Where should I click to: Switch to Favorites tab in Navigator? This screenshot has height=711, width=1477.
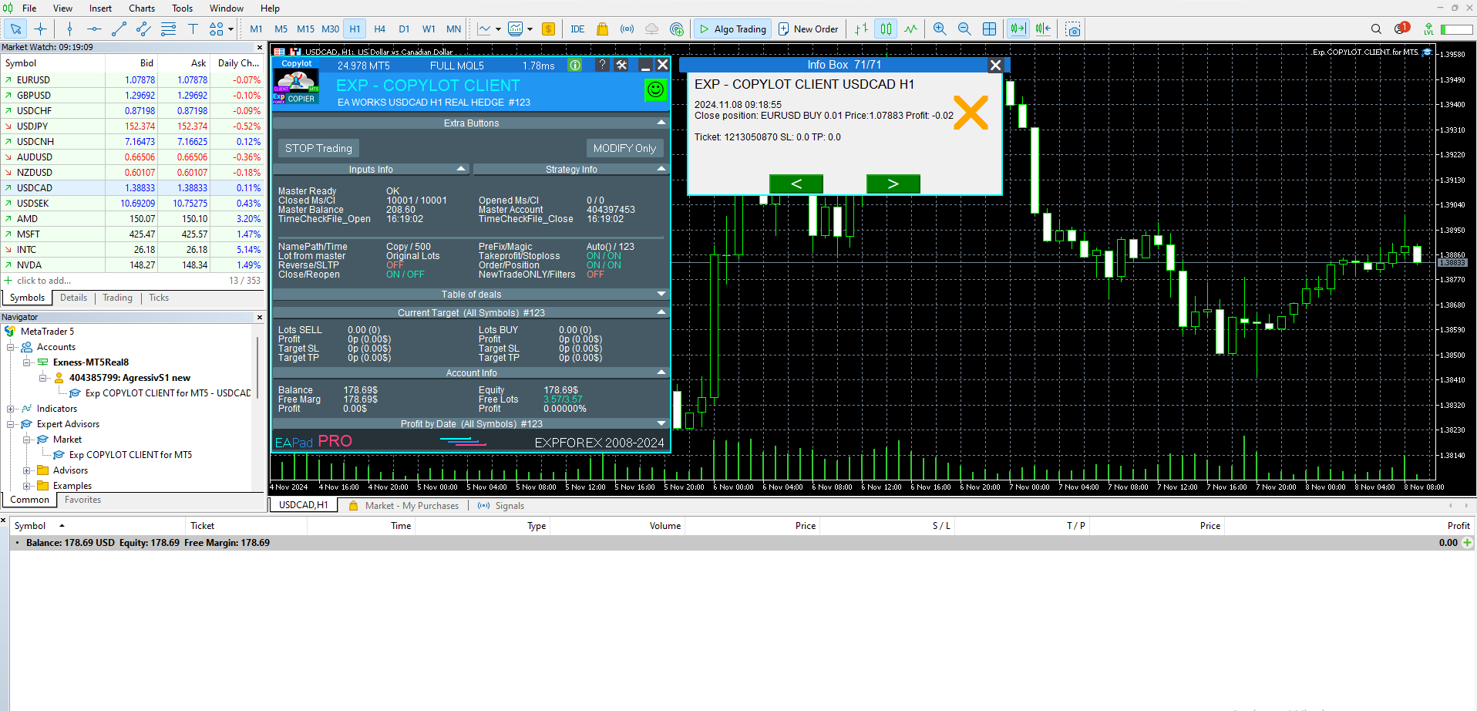[x=82, y=500]
